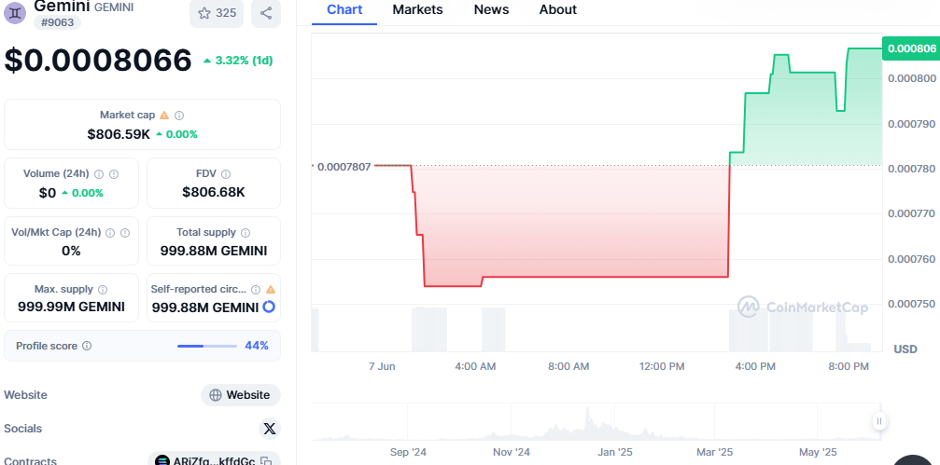Open Max. supply info icon
The width and height of the screenshot is (940, 465).
(x=103, y=290)
